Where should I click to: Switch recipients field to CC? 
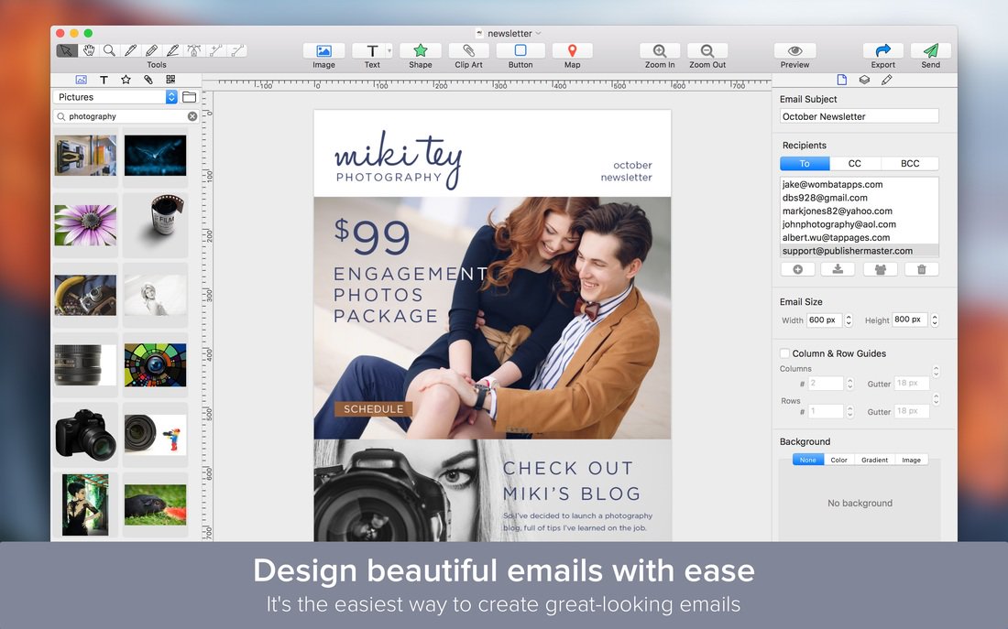click(854, 164)
